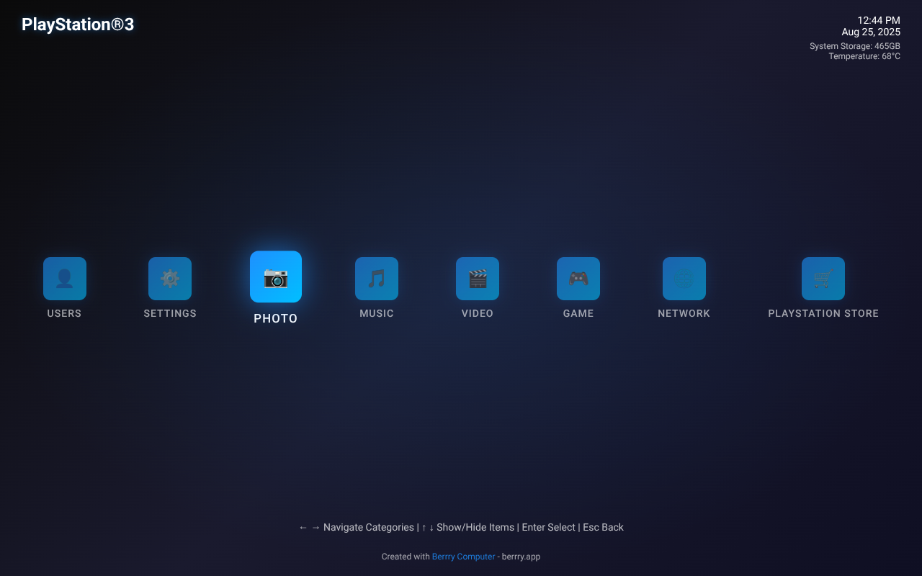Click the System Storage 465GB text
The image size is (922, 576).
pos(854,46)
